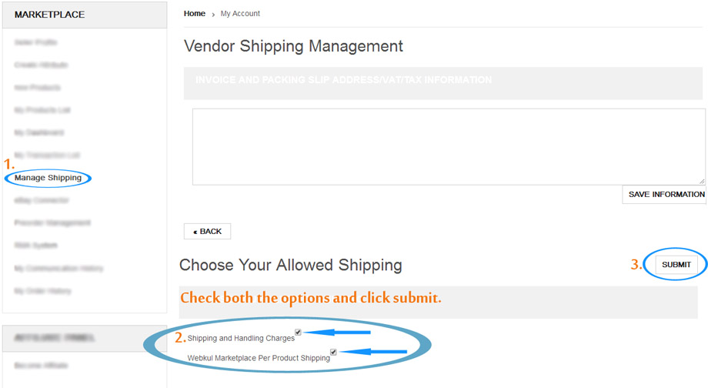Select the eBay Connector sidebar item
Image resolution: width=708 pixels, height=388 pixels.
42,200
